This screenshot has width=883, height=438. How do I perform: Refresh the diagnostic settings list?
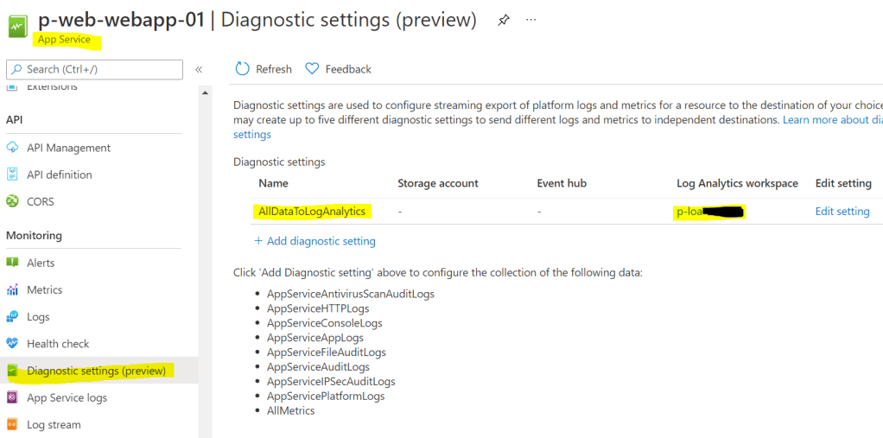264,69
